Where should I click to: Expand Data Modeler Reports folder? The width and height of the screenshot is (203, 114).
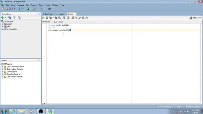click(x=2, y=69)
